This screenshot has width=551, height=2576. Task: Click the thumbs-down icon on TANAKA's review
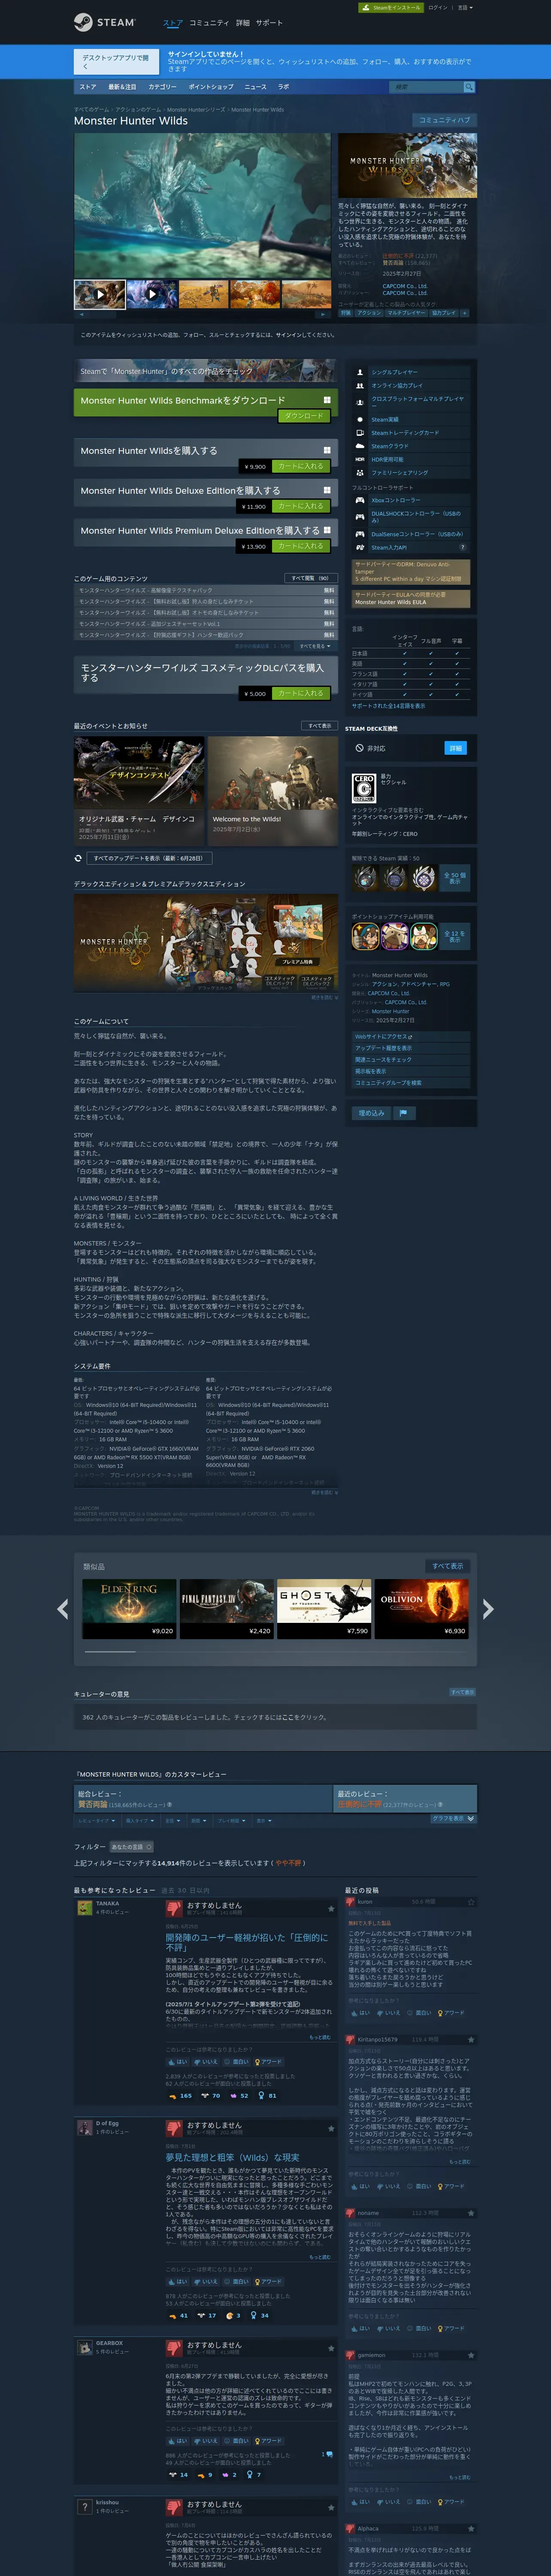173,1909
